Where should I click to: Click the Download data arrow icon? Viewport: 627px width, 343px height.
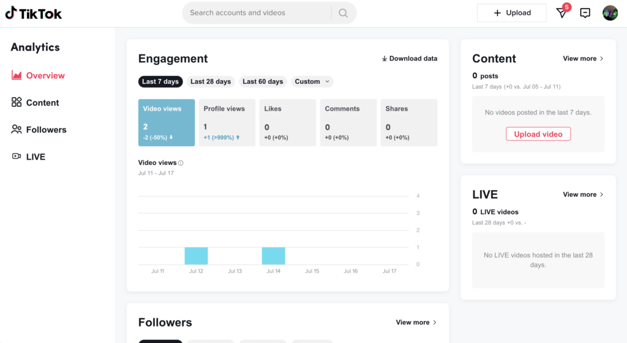385,59
